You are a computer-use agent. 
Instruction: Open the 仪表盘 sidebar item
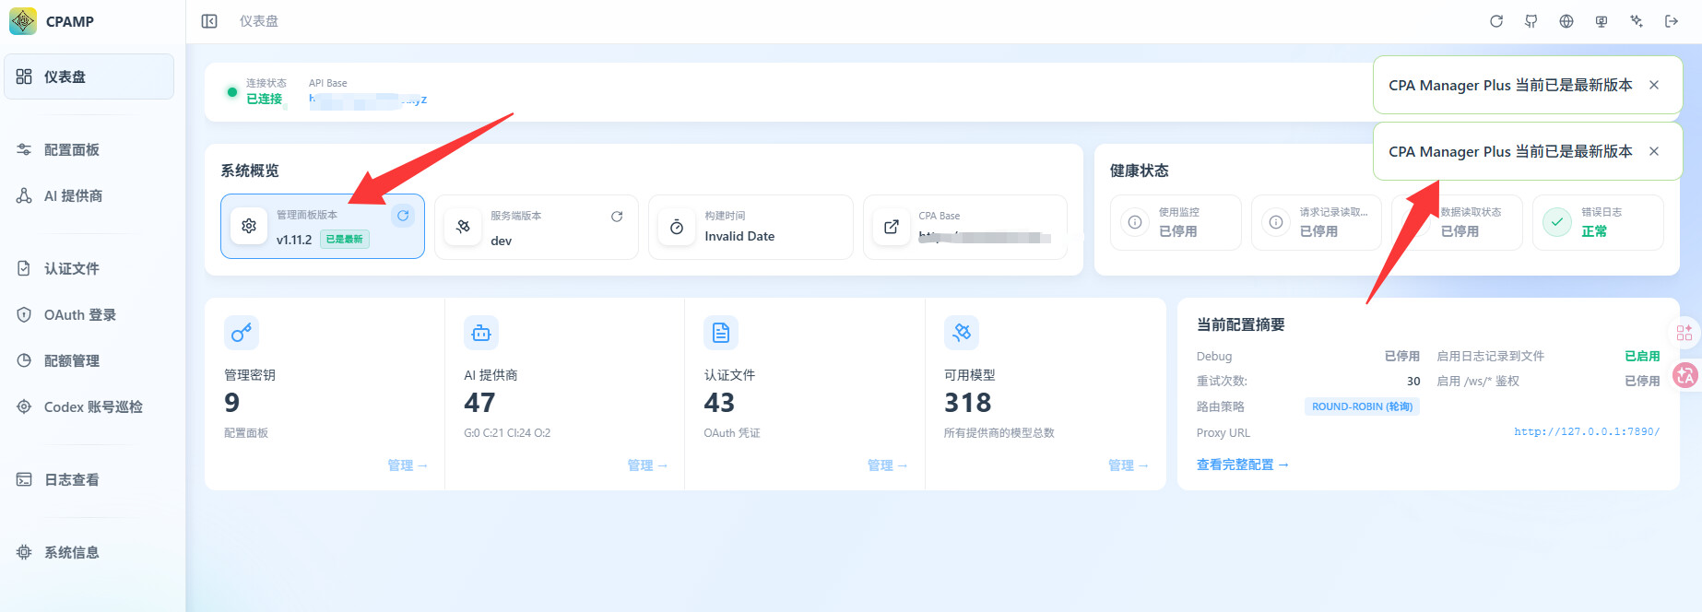(89, 76)
